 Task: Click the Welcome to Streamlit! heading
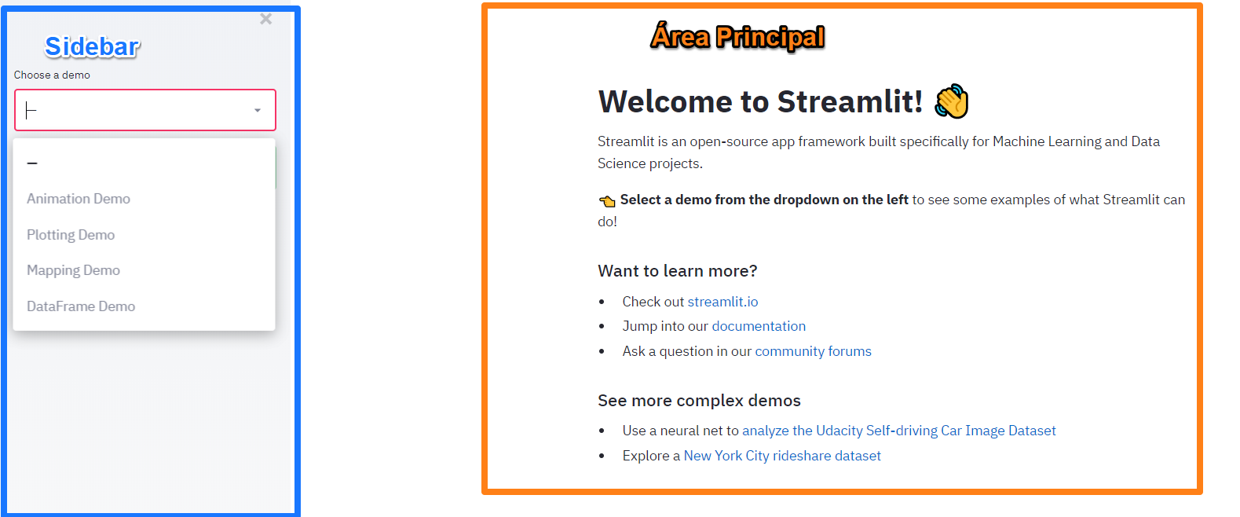tap(760, 101)
